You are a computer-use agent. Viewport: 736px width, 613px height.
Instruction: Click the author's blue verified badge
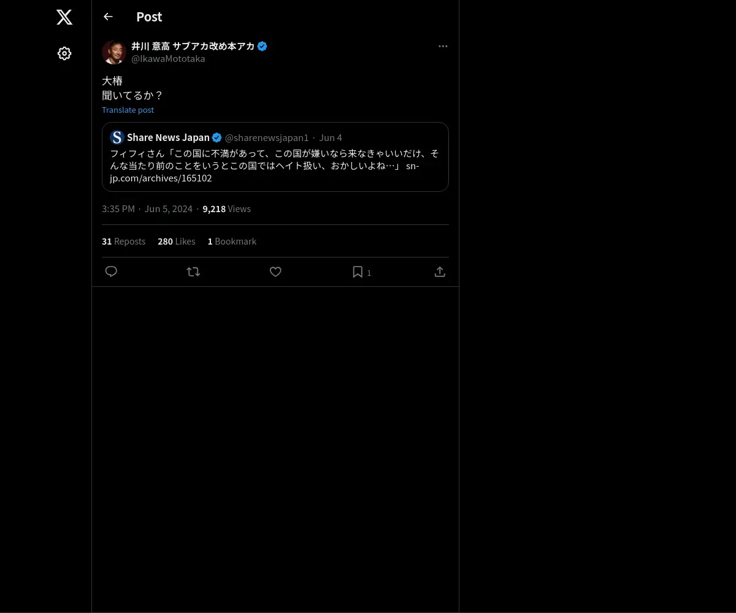click(262, 46)
